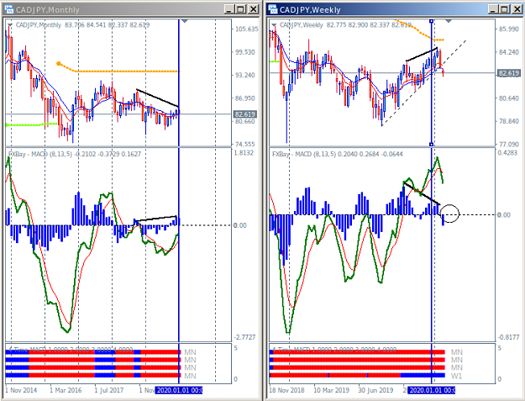Select the black trendline on Weekly MACD panel
Viewport: 525px width, 401px height.
[x=422, y=193]
